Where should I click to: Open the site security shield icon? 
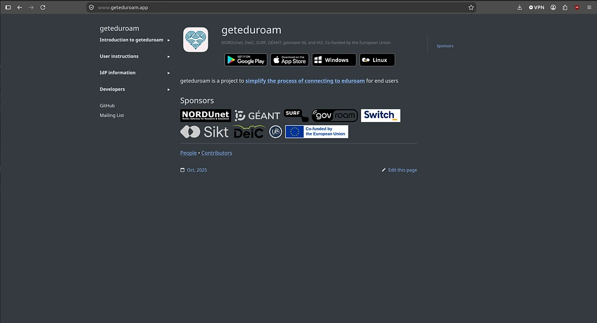click(x=91, y=7)
